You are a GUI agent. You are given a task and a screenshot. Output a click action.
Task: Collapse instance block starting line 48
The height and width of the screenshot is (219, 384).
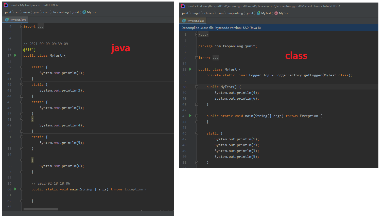point(22,119)
